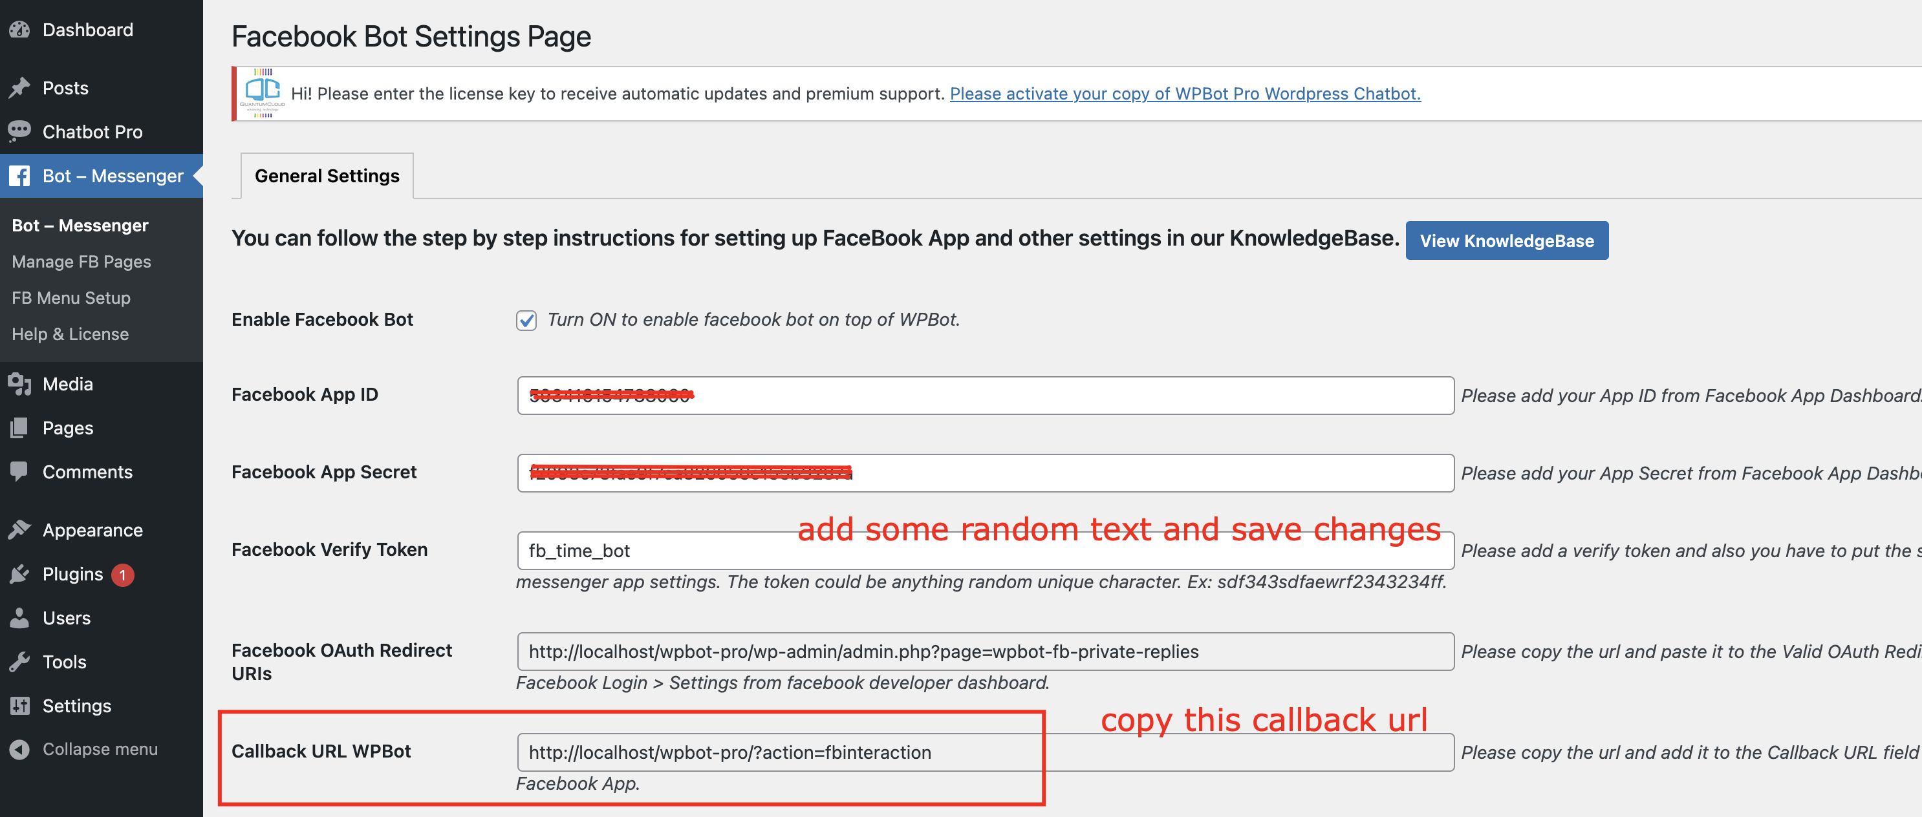Image resolution: width=1922 pixels, height=817 pixels.
Task: Go to FB Menu Setup
Action: tap(71, 297)
